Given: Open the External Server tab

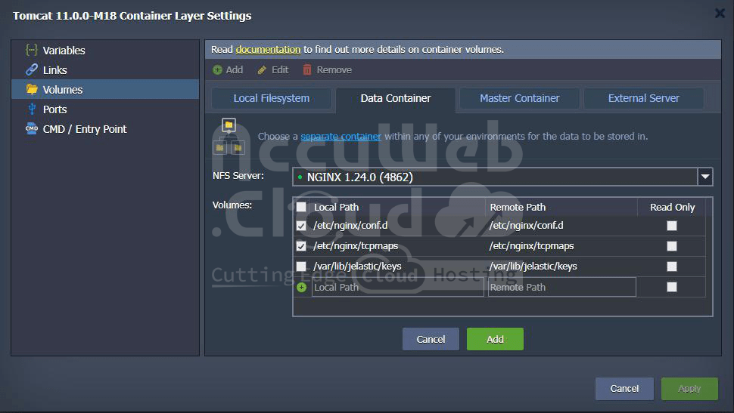Looking at the screenshot, I should click(x=644, y=98).
